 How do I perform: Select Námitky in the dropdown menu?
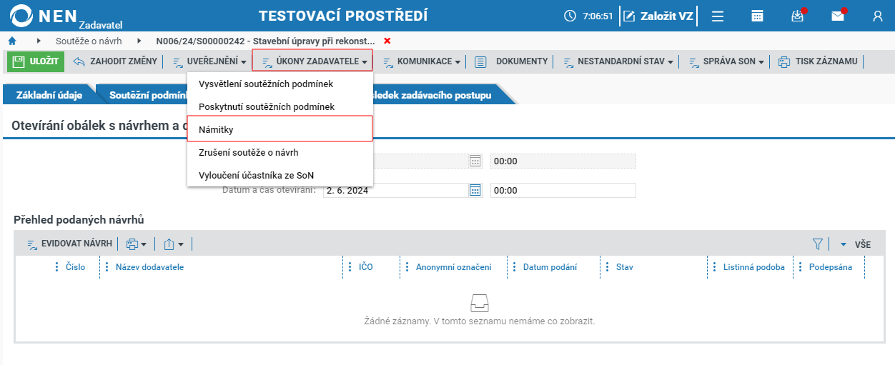pyautogui.click(x=280, y=129)
